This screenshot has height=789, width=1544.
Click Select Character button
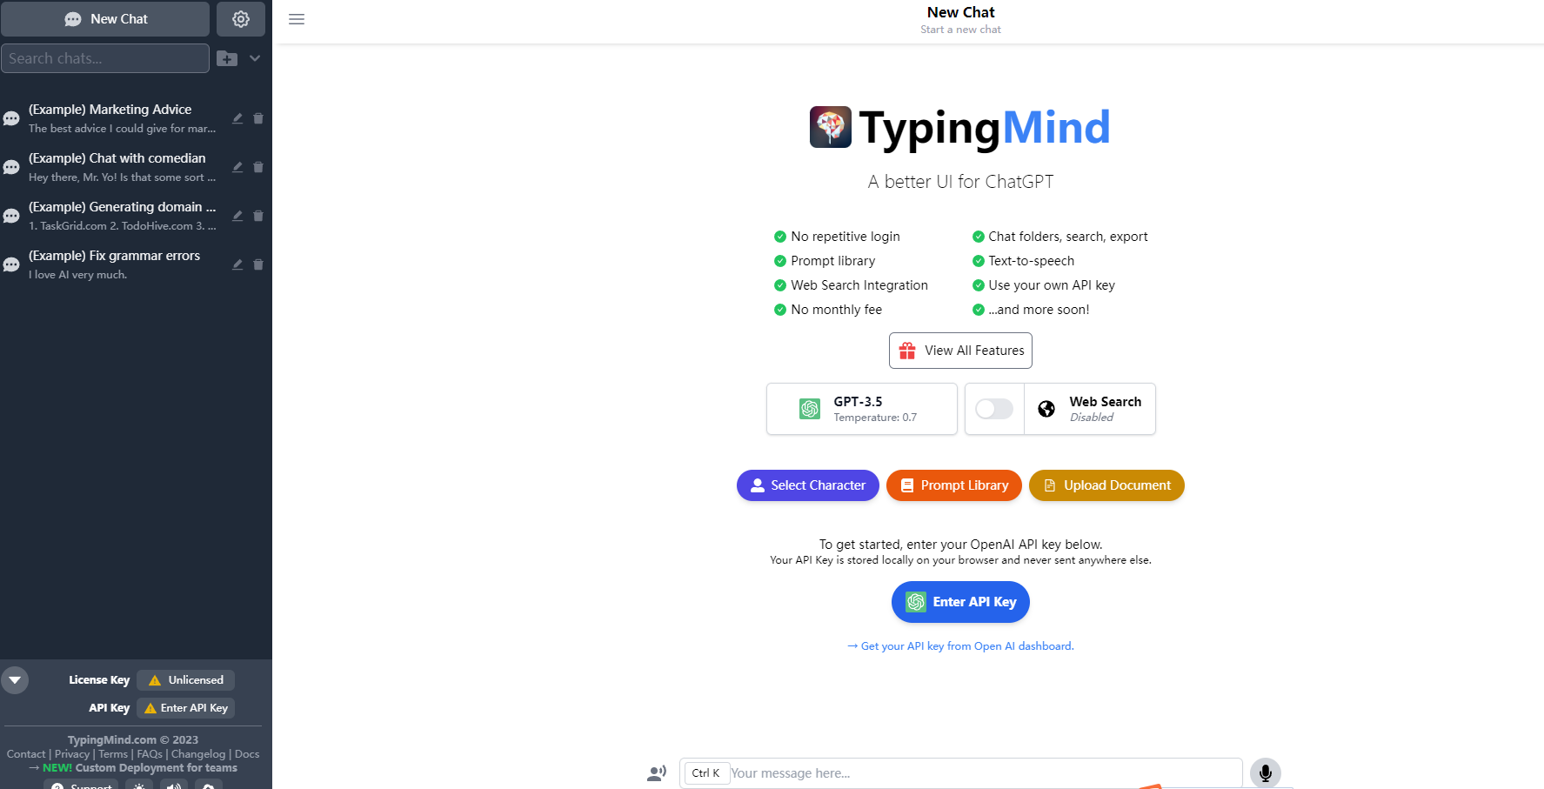[808, 485]
